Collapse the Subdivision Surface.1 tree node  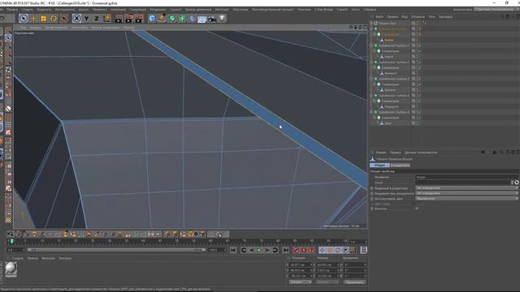[371, 45]
